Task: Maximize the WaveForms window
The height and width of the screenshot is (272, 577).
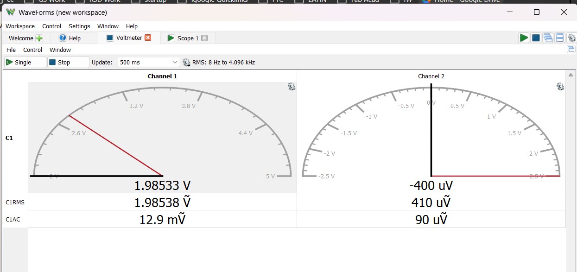Action: [536, 12]
